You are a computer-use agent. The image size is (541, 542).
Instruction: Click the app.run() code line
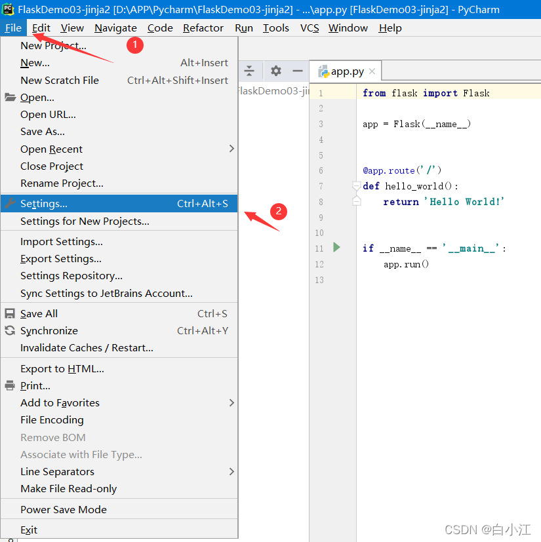coord(406,264)
